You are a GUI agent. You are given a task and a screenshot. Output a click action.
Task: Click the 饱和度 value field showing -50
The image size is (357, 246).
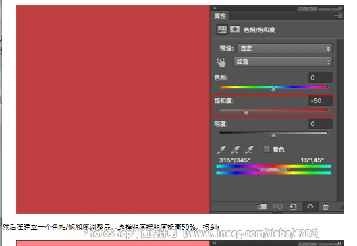coord(321,100)
